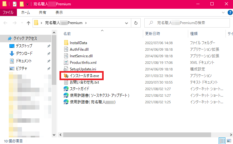This screenshot has width=233, height=144.
Task: Unpin ダウンロード from Quick Access
Action: 49,54
